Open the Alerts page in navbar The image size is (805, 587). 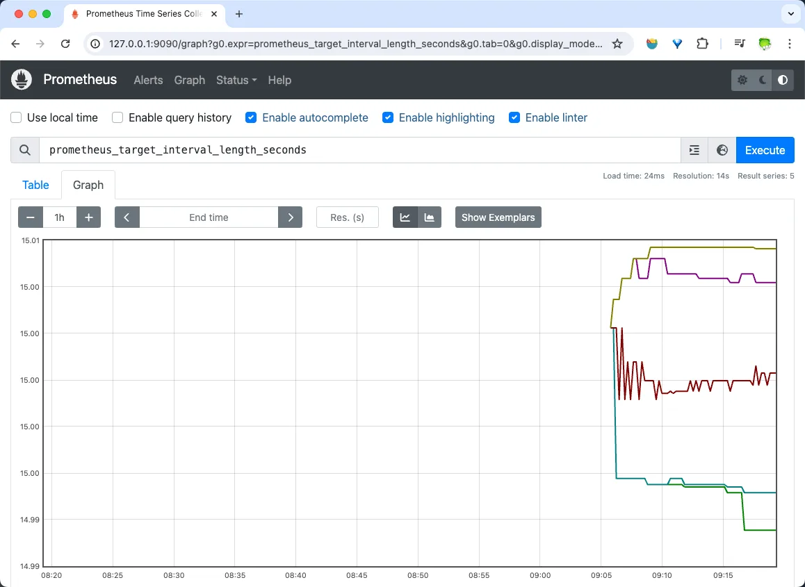pyautogui.click(x=148, y=81)
